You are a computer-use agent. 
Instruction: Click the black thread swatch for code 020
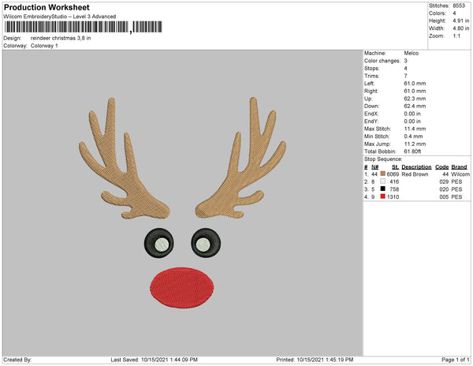point(383,189)
